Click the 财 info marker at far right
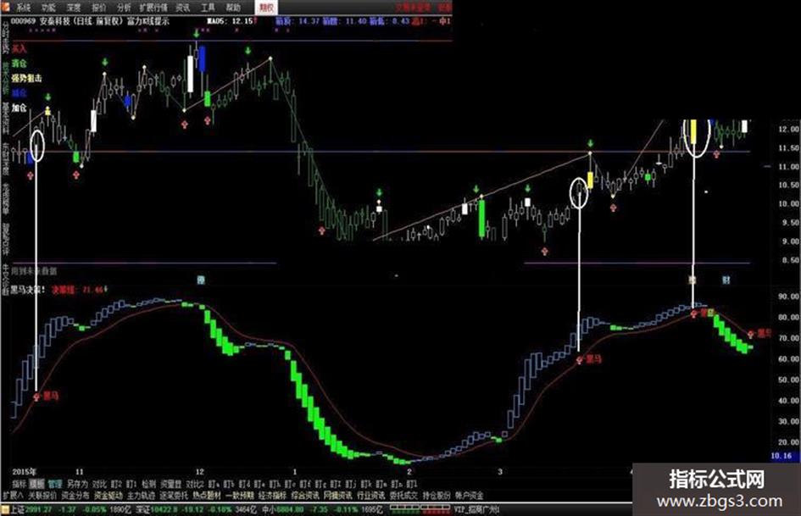Screen dimensions: 801x516 (x=726, y=280)
